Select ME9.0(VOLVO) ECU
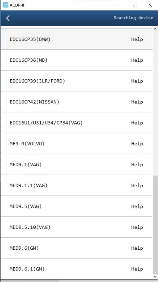 click(x=27, y=144)
